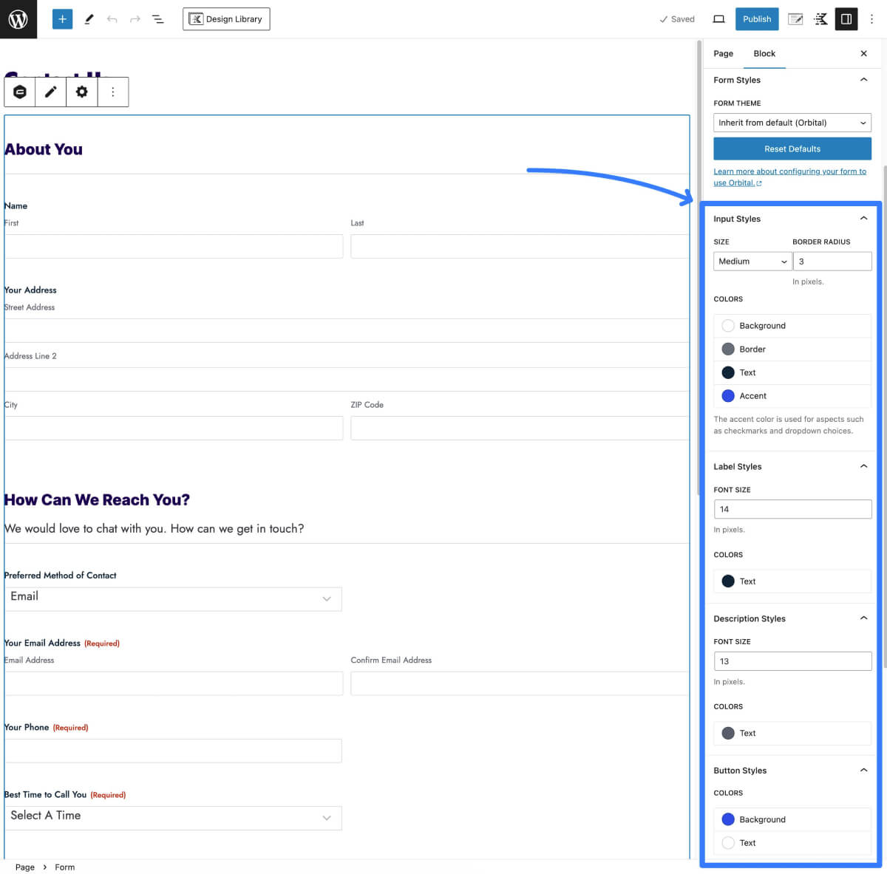Toggle the Settings sidebar panel icon
This screenshot has height=874, width=887.
846,19
